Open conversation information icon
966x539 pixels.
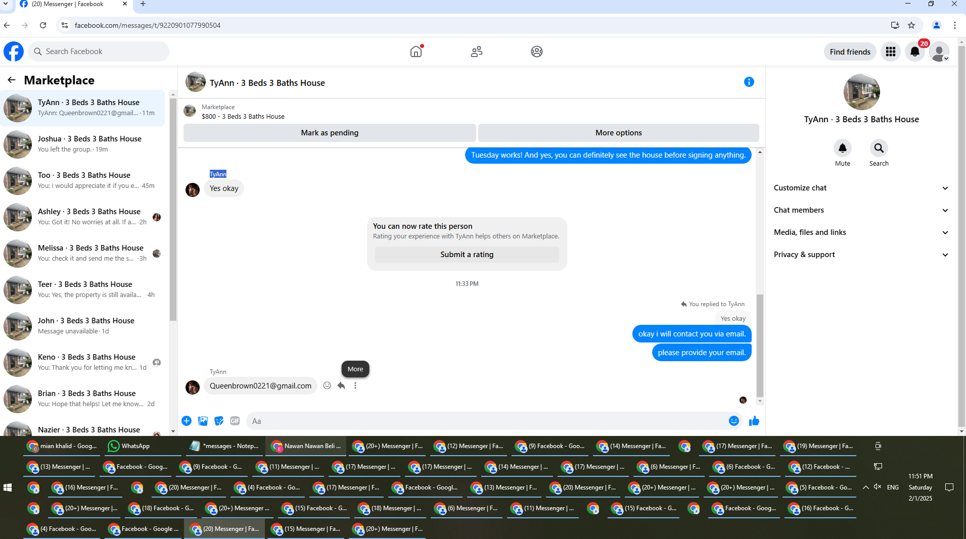click(x=749, y=82)
